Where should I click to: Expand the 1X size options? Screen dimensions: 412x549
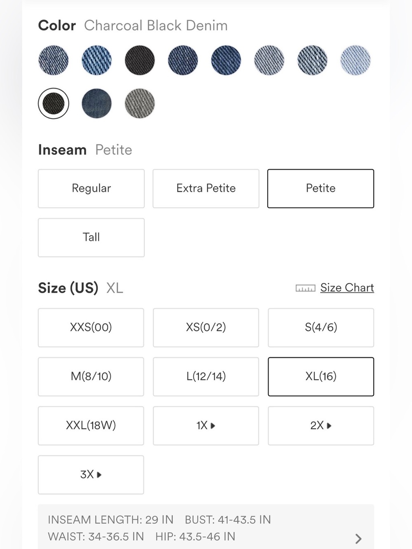coord(206,426)
